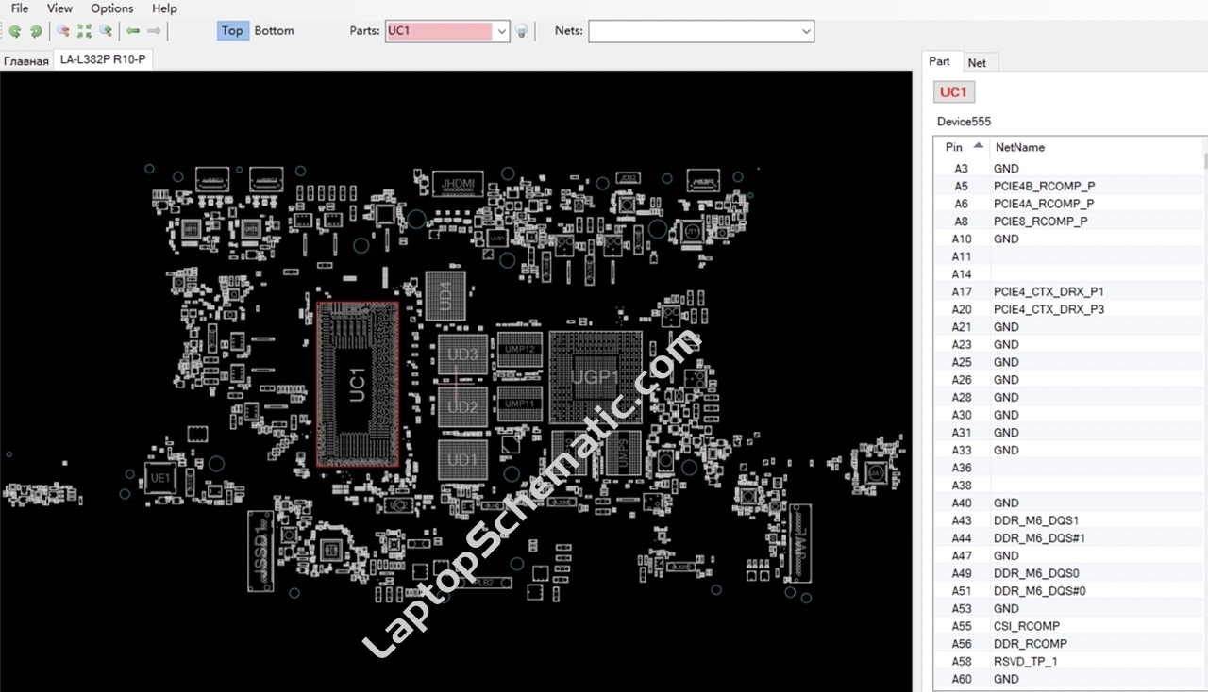Screen dimensions: 1208x692
Task: Switch board view to Top side
Action: pyautogui.click(x=232, y=30)
